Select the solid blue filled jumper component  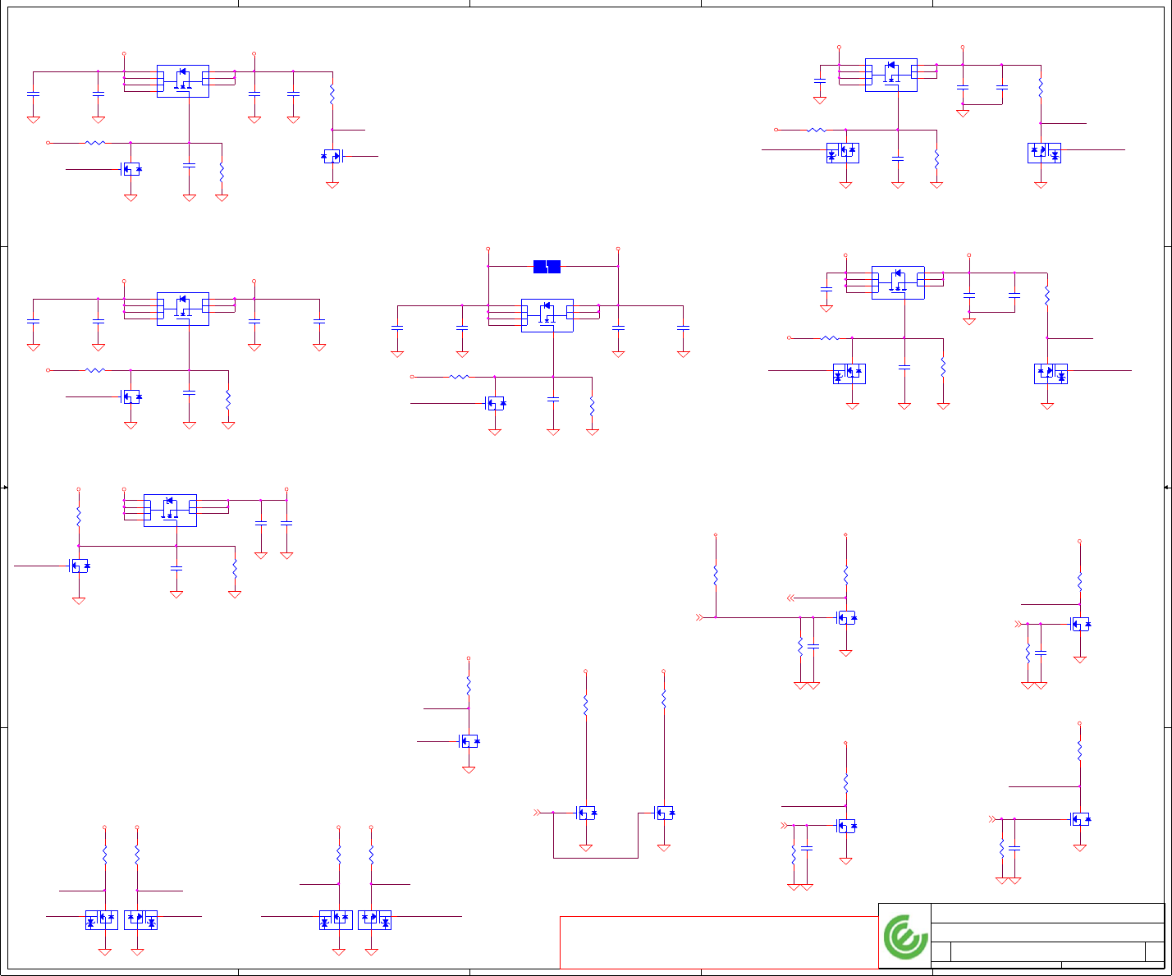tap(547, 266)
